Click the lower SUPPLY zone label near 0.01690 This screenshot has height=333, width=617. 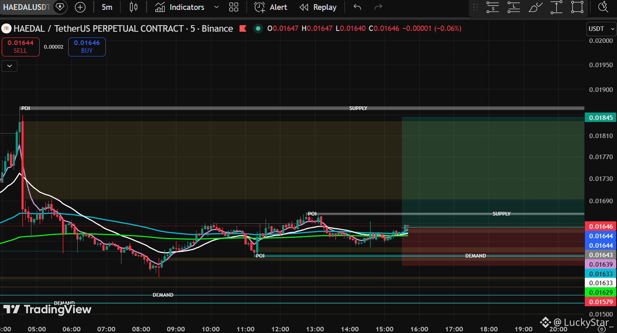point(501,214)
